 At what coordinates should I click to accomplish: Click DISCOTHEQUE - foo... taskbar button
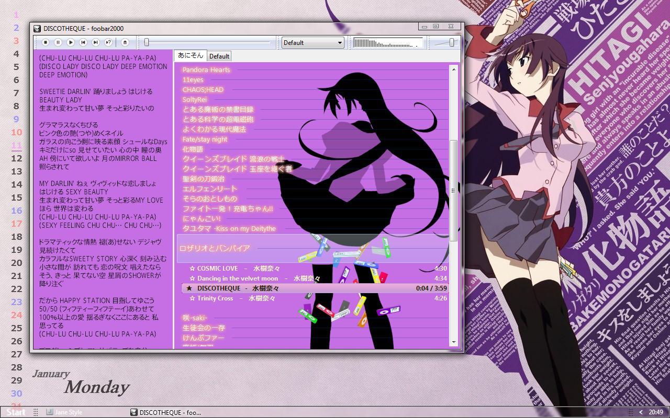pos(166,412)
